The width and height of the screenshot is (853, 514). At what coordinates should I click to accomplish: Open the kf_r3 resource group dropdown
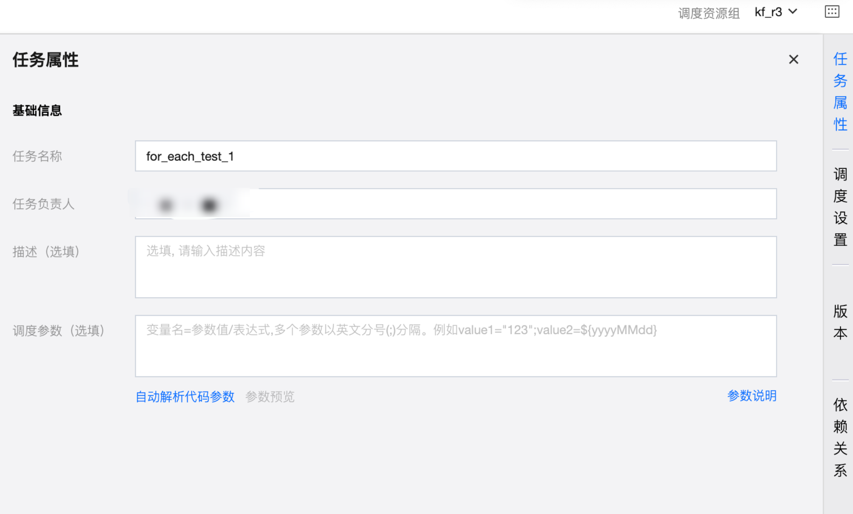click(x=775, y=12)
